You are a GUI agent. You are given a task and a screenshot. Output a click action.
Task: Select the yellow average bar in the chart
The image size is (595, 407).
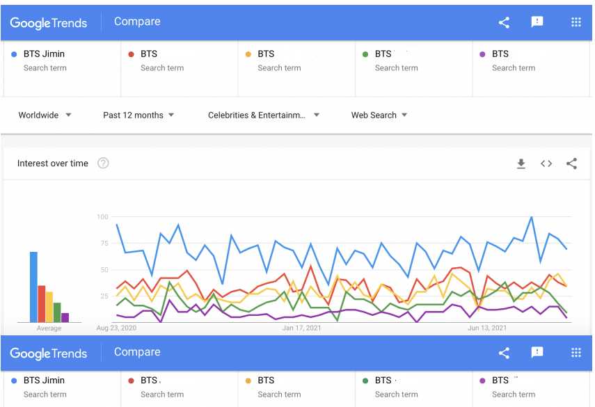click(49, 307)
